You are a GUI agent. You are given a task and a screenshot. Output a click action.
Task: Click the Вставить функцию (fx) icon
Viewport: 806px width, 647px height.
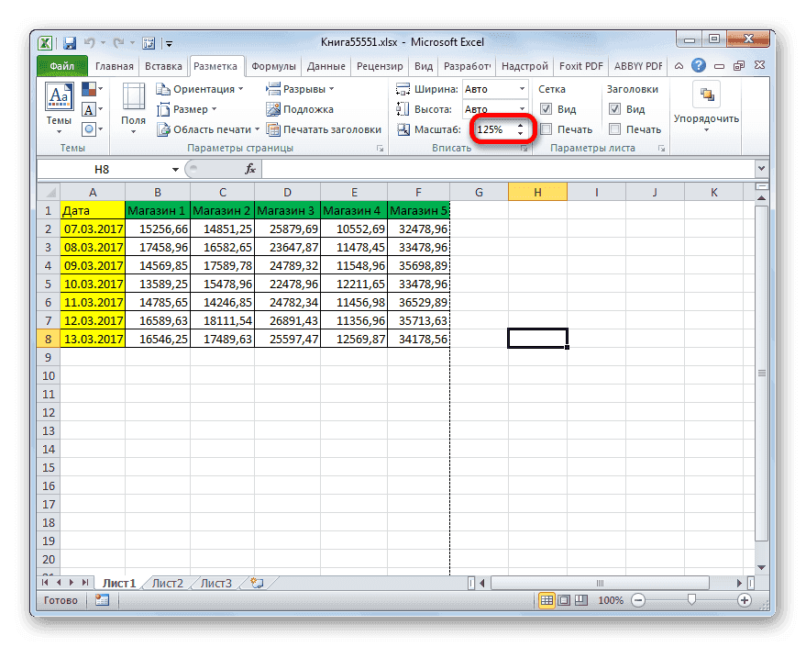250,169
